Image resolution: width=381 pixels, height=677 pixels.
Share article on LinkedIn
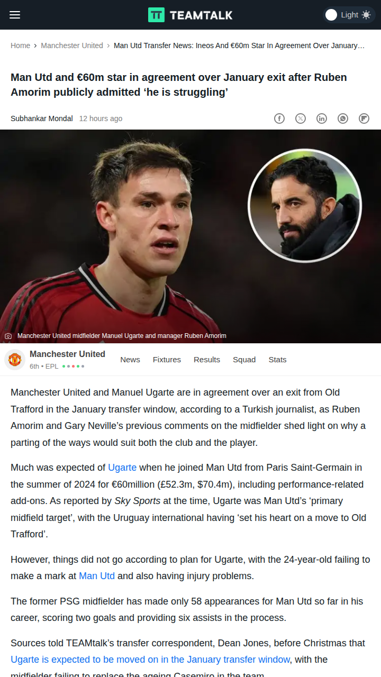coord(322,118)
